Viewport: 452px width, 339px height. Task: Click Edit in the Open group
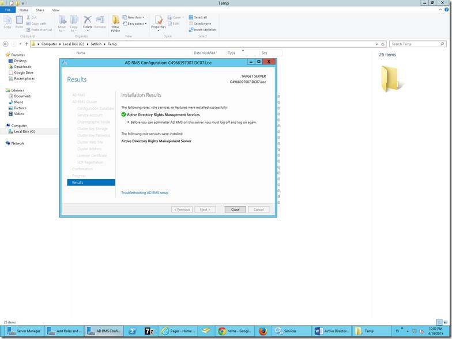(173, 24)
